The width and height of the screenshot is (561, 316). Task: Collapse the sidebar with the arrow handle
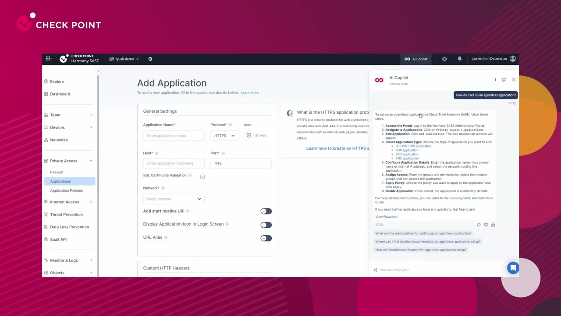[x=99, y=71]
